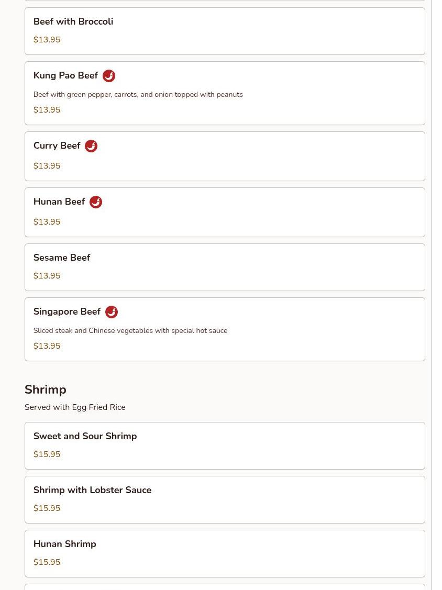Image resolution: width=442 pixels, height=590 pixels.
Task: Click the $15.95 price under Hunan Shrimp
Action: [x=47, y=562]
